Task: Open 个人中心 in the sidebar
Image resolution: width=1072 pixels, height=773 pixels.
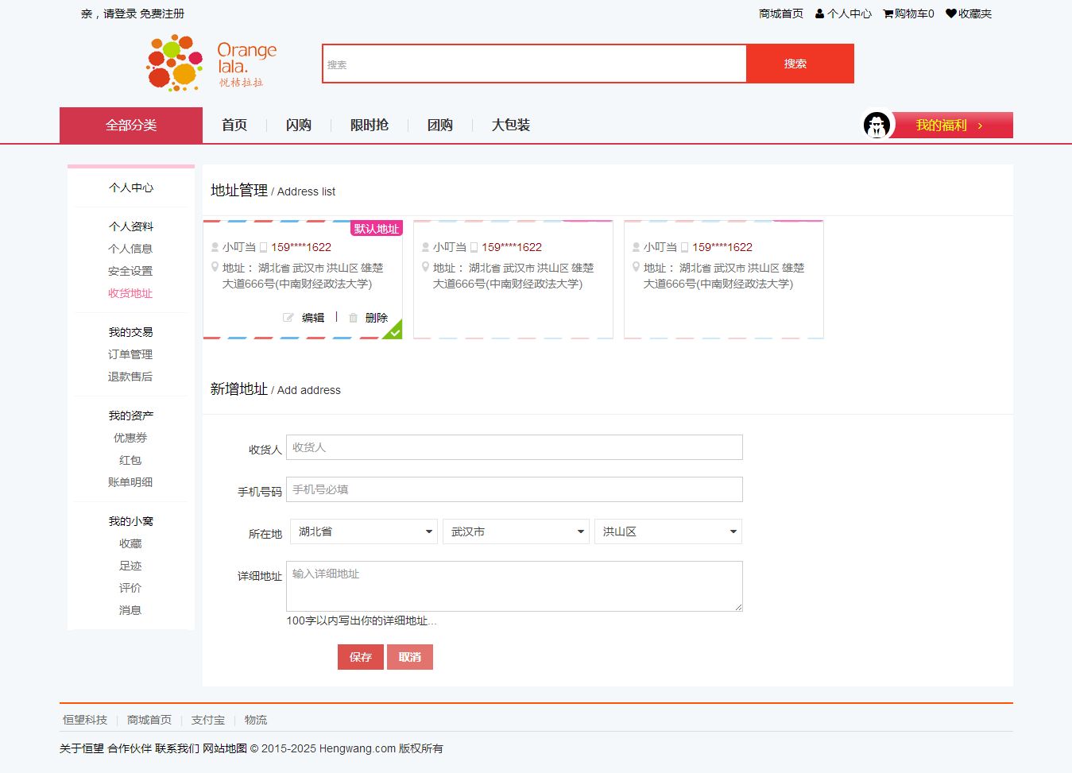Action: [x=131, y=187]
